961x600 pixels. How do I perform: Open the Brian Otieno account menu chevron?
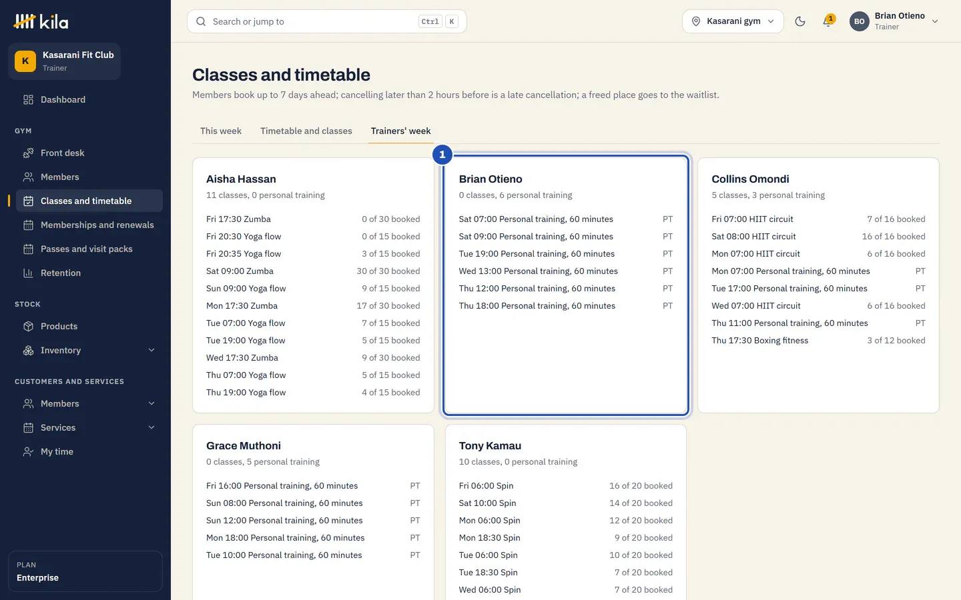click(935, 21)
